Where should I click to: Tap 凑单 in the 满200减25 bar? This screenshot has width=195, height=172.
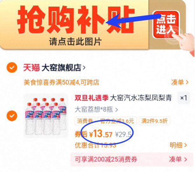(178, 159)
